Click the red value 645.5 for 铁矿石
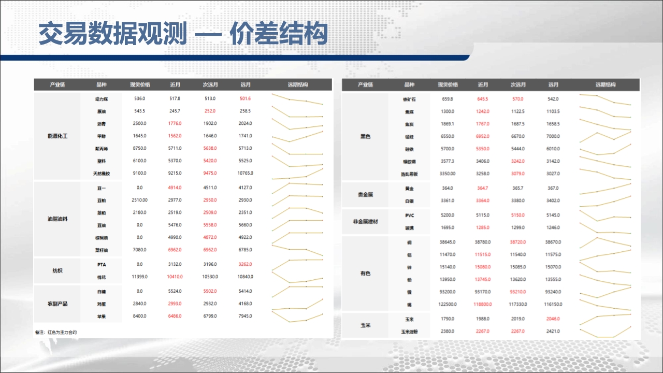Image resolution: width=663 pixels, height=373 pixels. click(483, 99)
